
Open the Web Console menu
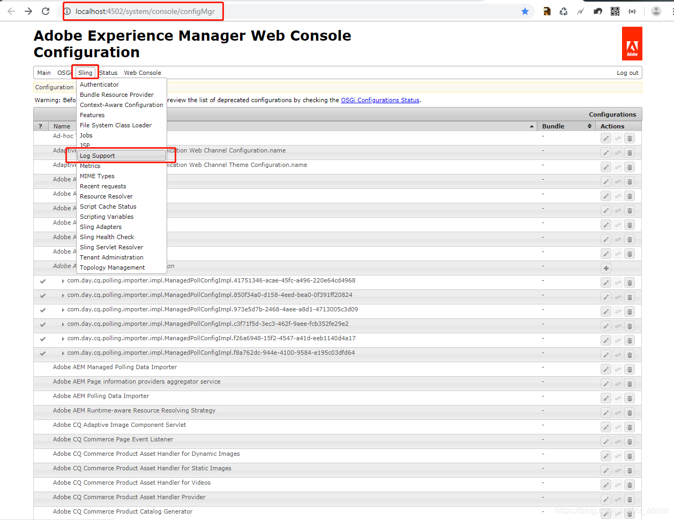[143, 73]
